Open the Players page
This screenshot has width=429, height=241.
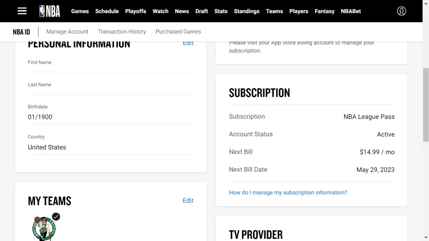[299, 11]
